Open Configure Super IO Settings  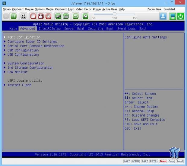(x=32, y=42)
